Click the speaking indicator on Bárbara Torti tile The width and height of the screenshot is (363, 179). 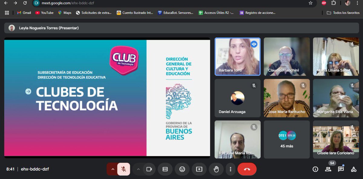tap(254, 44)
